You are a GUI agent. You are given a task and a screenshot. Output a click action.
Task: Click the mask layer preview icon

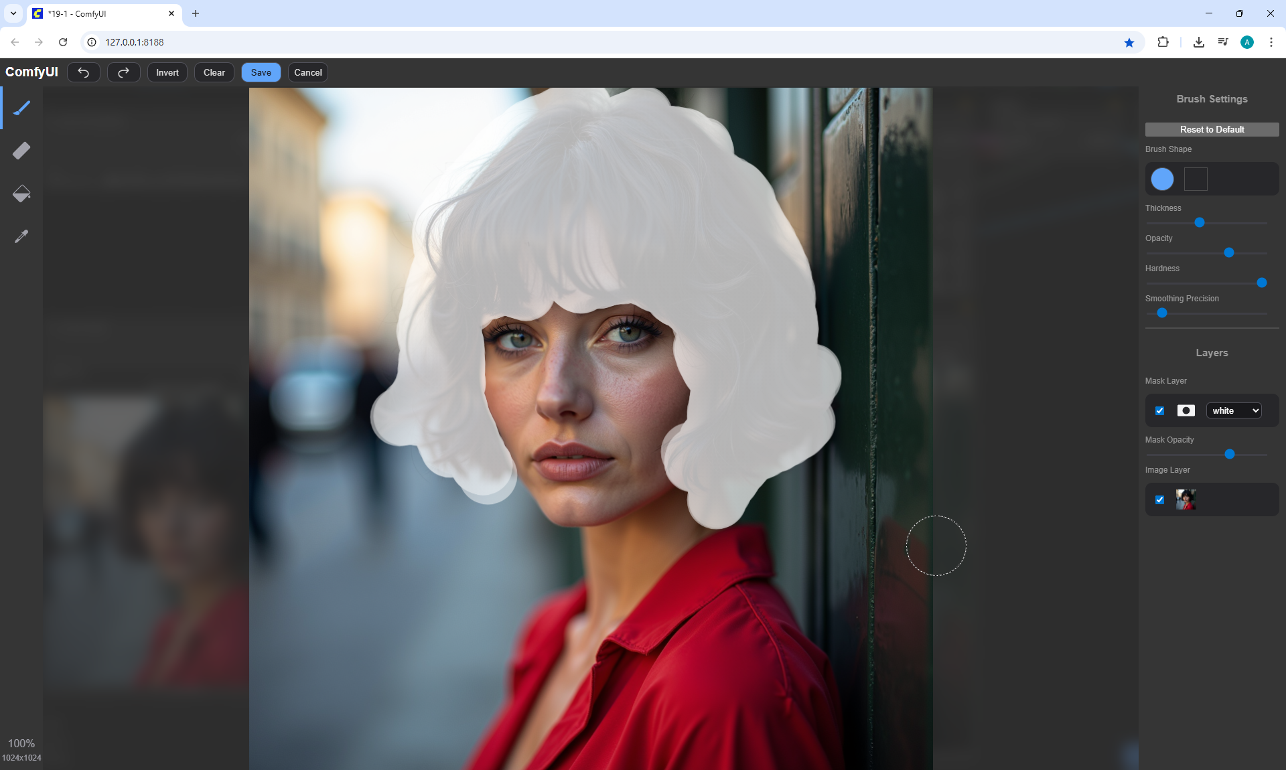coord(1186,410)
